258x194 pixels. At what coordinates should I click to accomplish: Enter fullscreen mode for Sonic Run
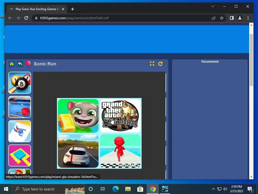pyautogui.click(x=152, y=64)
